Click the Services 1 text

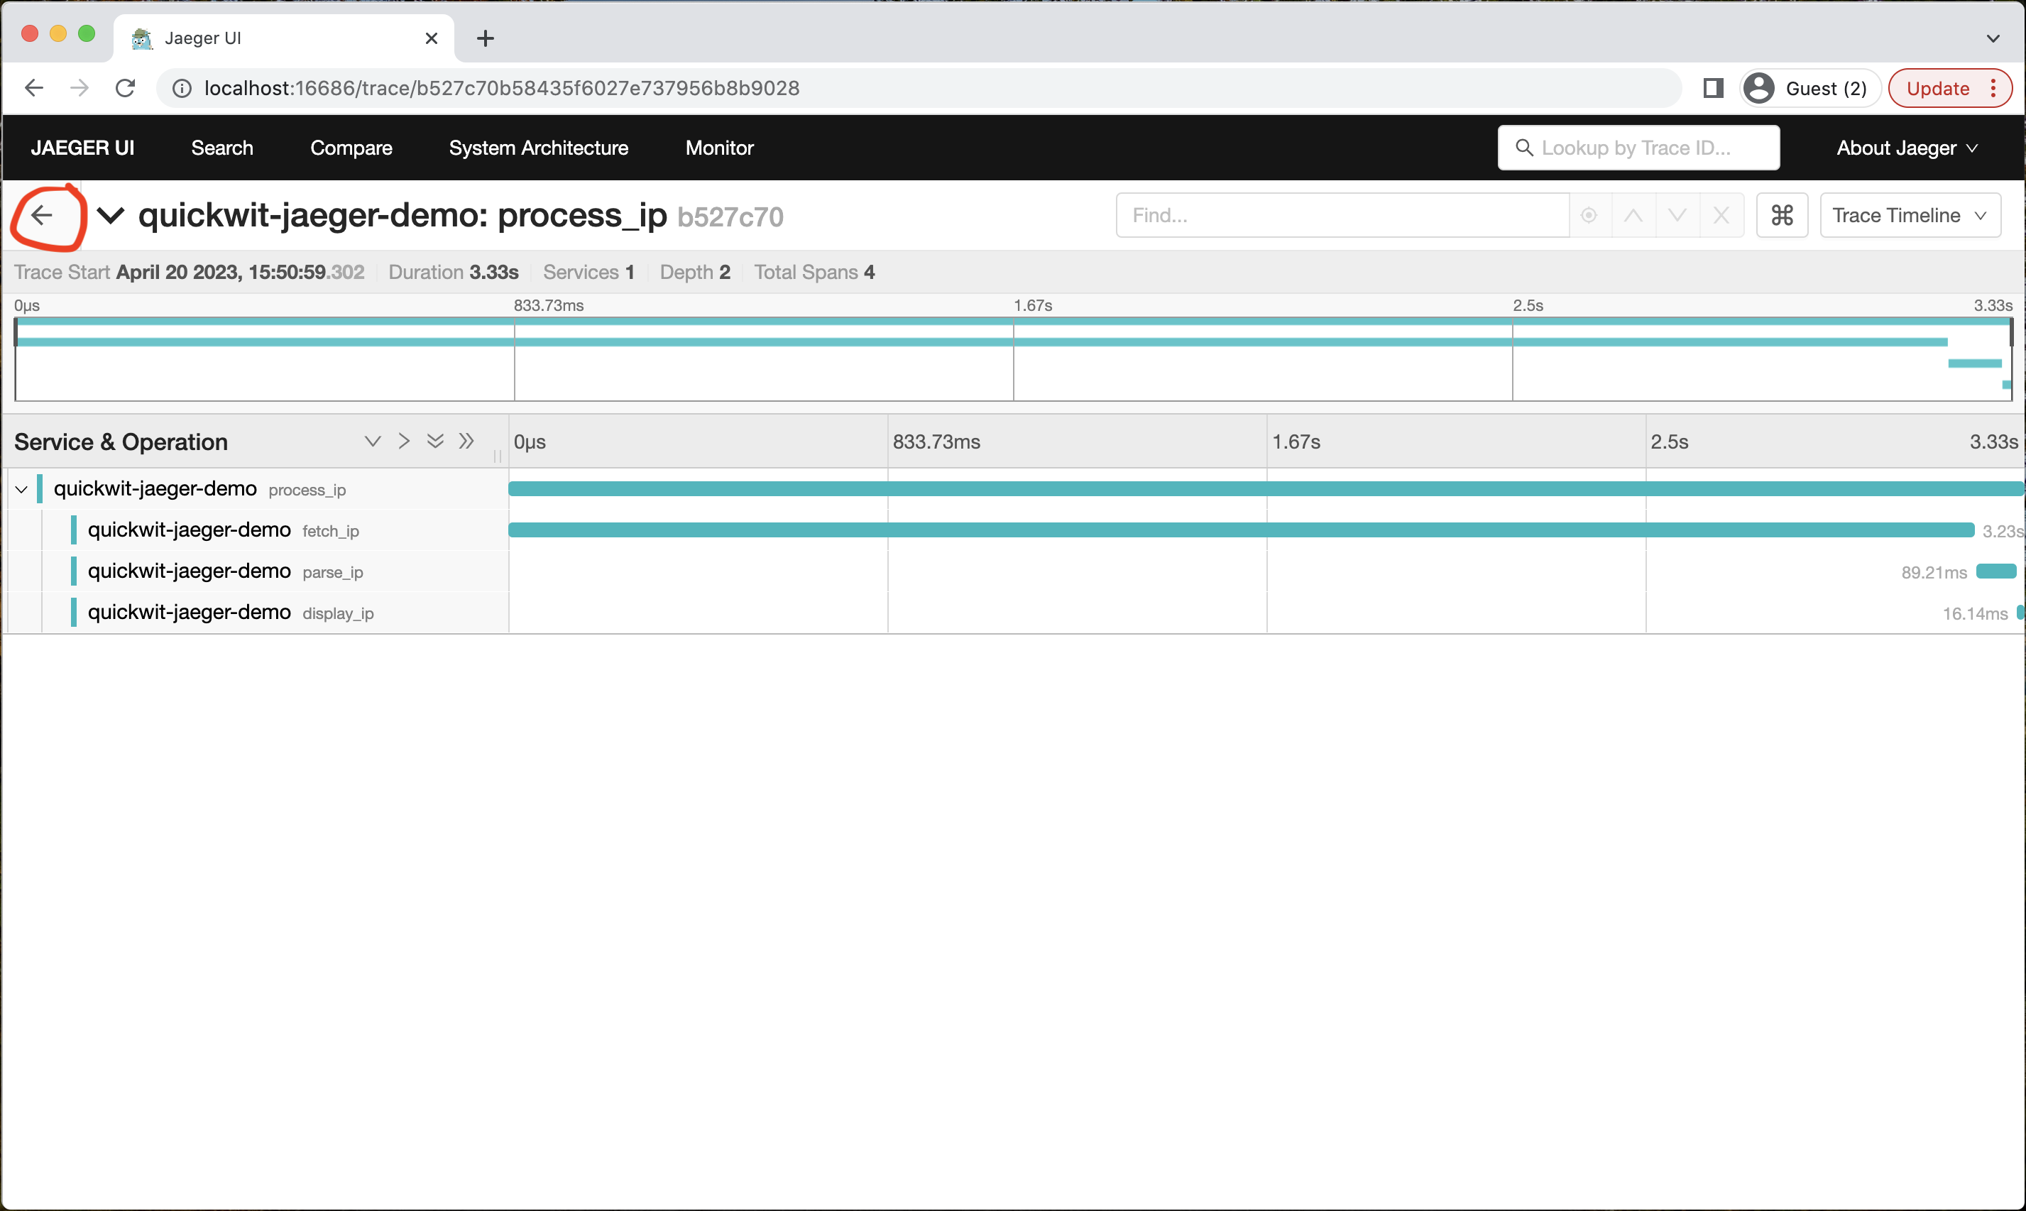(588, 273)
